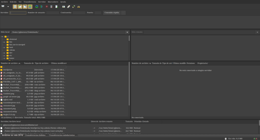Click the Servidor input field
The height and width of the screenshot is (140, 260).
[x=18, y=13]
